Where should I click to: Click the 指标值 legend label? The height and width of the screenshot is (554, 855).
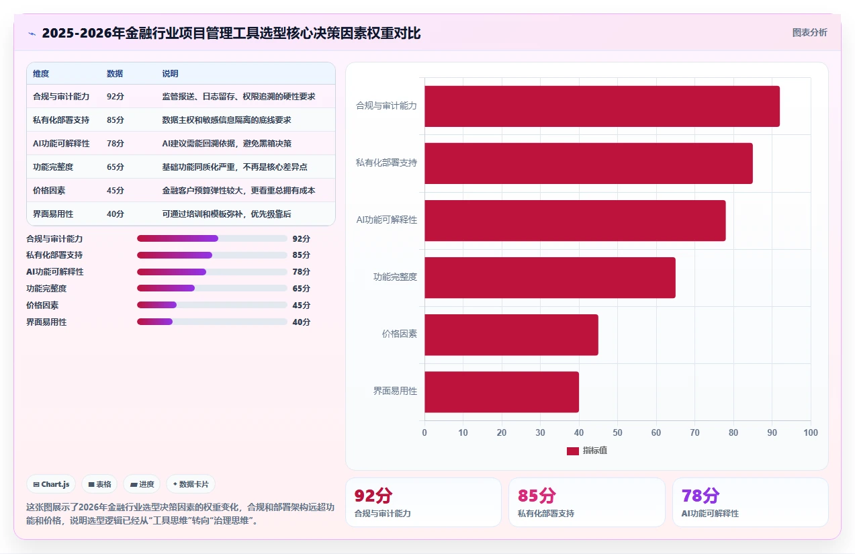(595, 451)
